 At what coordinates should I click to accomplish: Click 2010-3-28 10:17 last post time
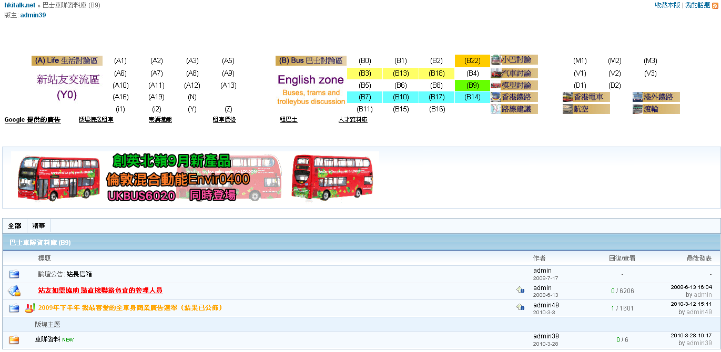click(x=691, y=335)
